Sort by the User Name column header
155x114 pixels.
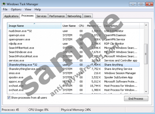(x=69, y=26)
